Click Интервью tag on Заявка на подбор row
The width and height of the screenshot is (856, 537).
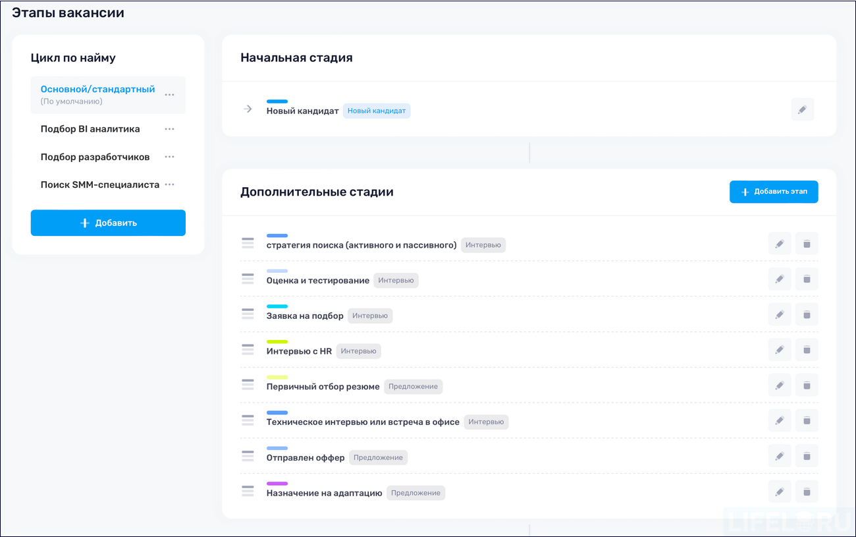pos(370,316)
